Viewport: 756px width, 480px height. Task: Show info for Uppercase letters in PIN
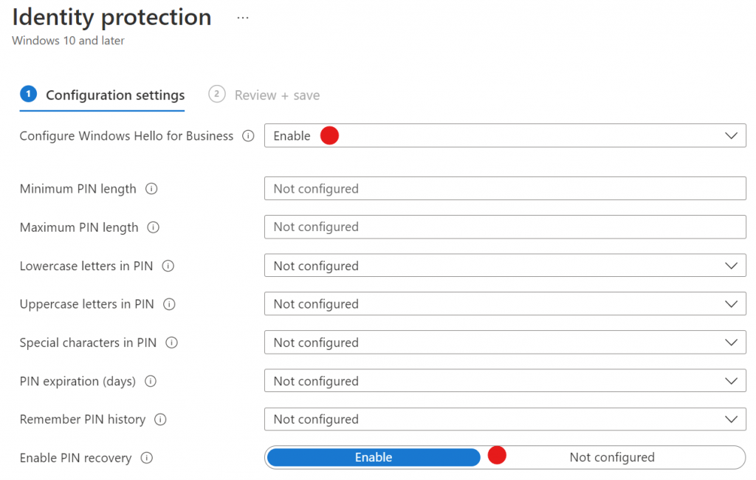pos(169,304)
